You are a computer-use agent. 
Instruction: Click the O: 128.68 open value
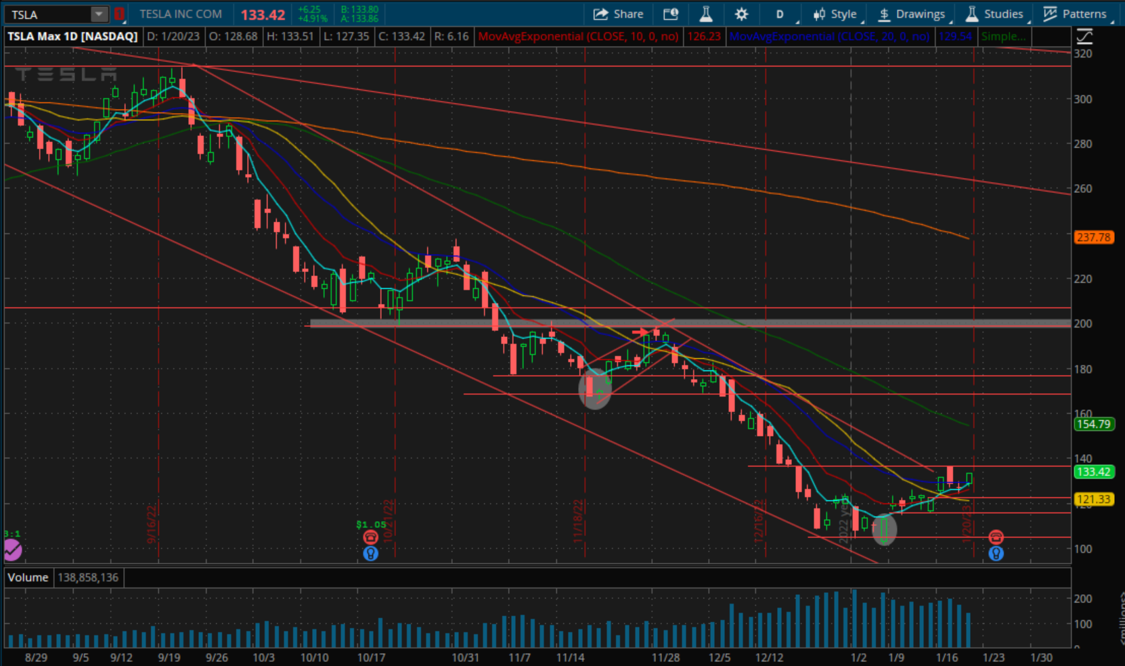coord(233,37)
